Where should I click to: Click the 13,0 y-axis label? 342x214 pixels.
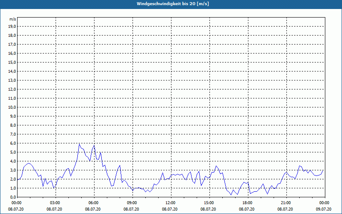pos(12,80)
